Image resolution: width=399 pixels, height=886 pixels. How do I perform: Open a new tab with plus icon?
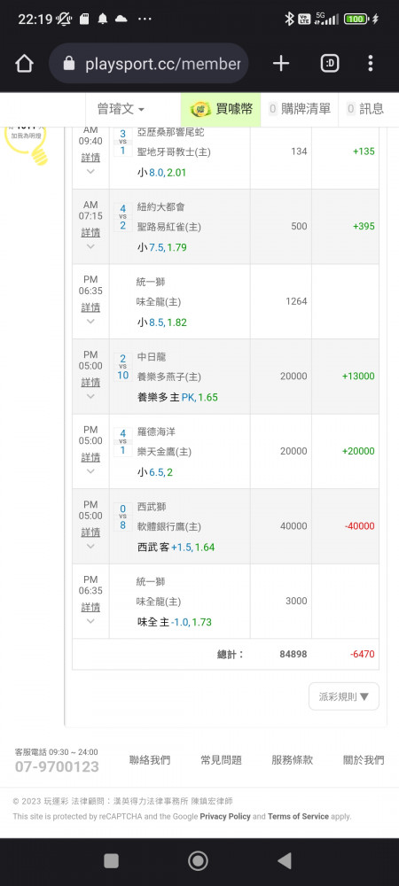click(281, 64)
